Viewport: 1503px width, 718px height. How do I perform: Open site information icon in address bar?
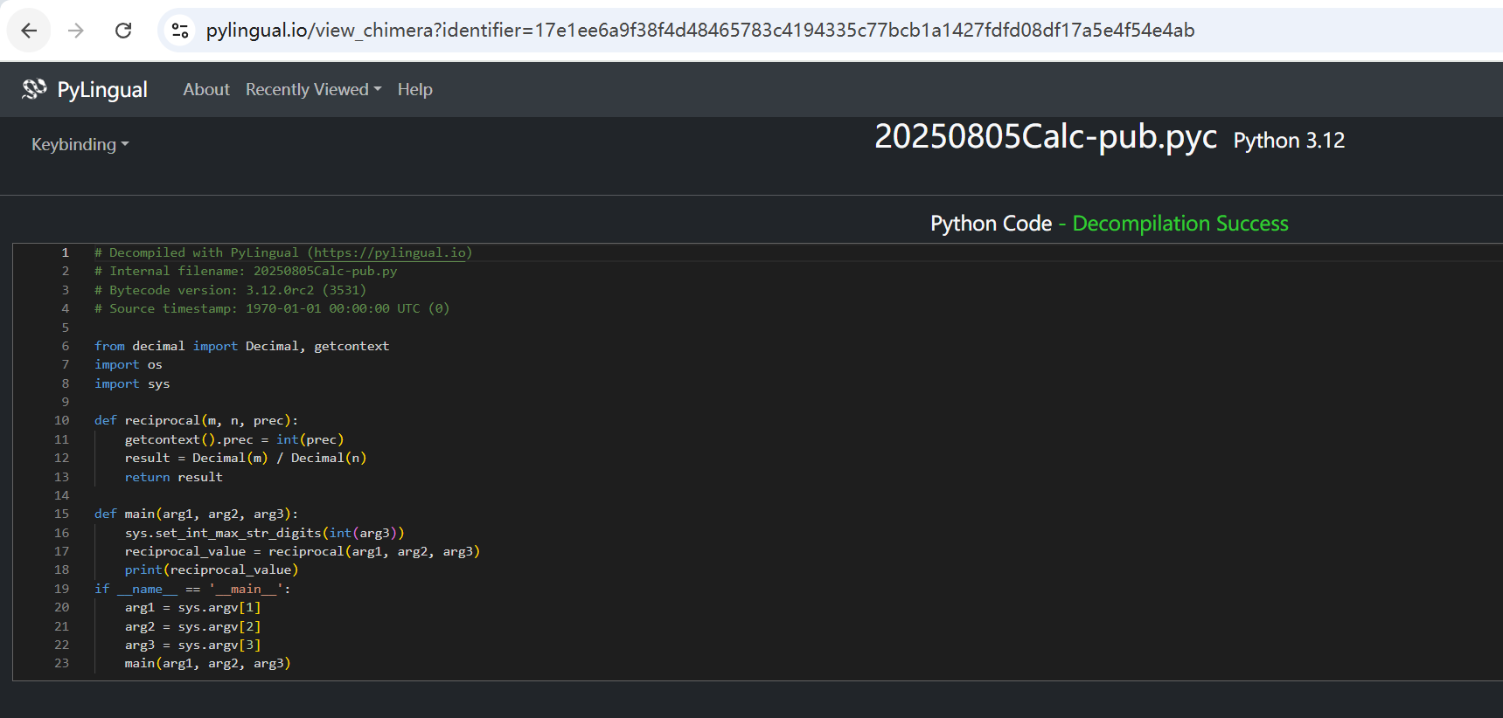pos(180,31)
